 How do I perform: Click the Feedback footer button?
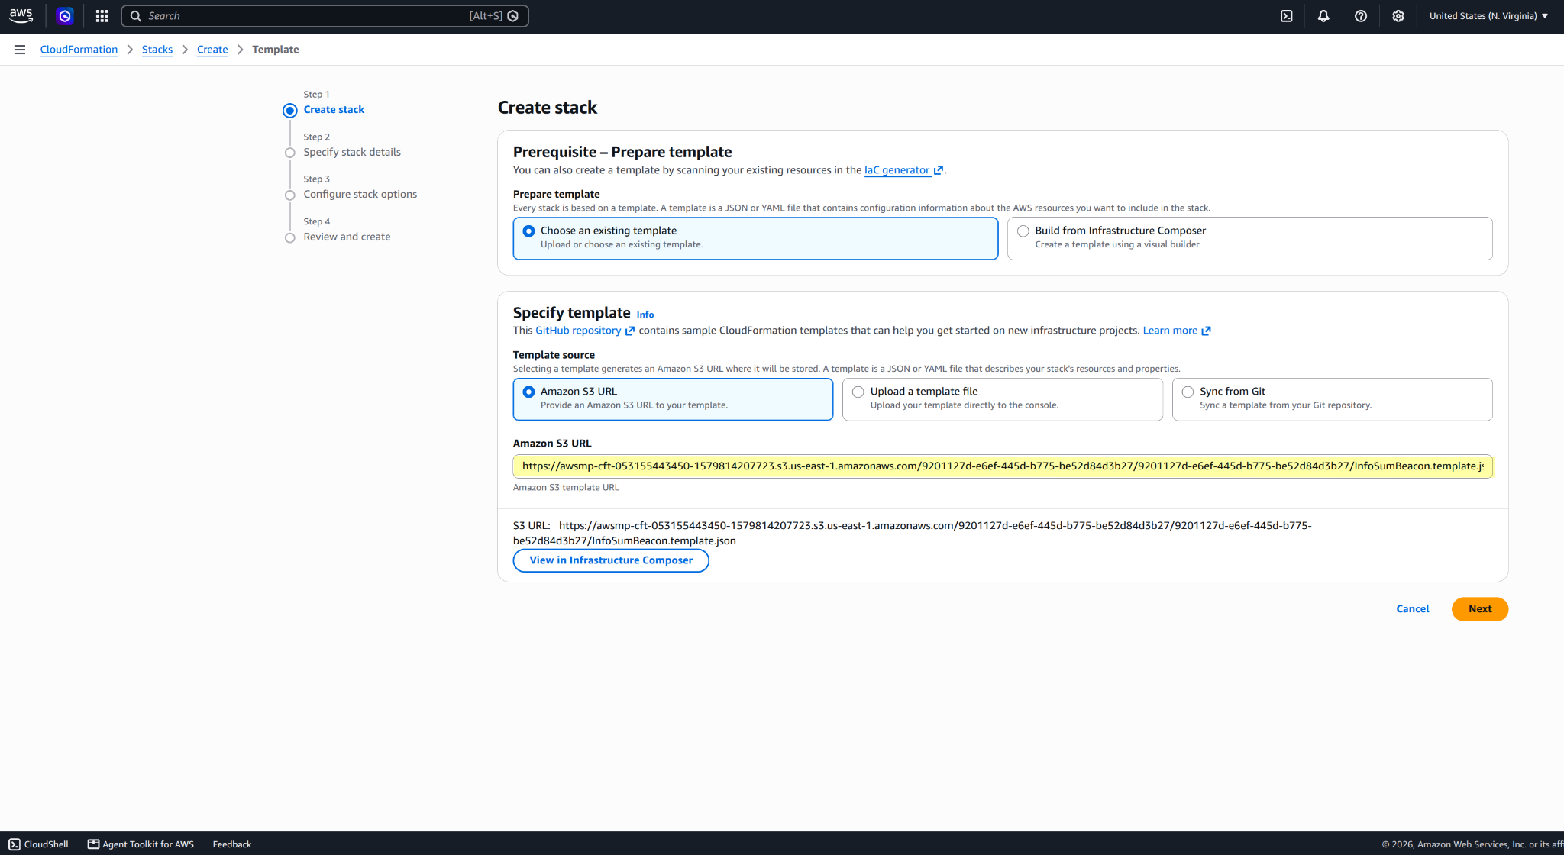point(232,844)
